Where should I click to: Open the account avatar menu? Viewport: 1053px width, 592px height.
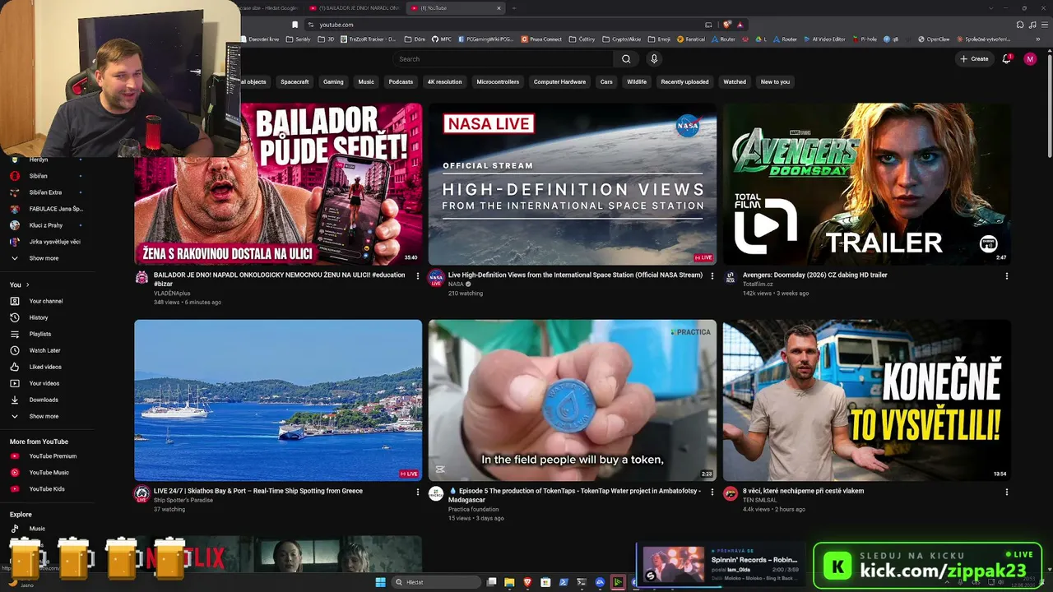[x=1030, y=59]
